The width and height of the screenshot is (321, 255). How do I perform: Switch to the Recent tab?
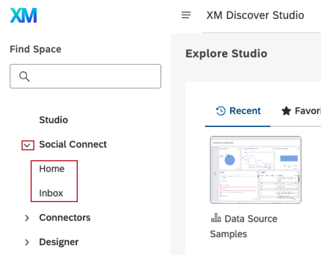238,111
